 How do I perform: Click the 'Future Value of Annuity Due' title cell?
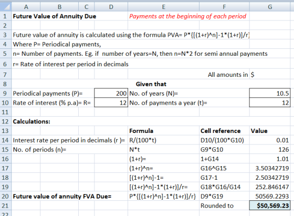pos(55,16)
